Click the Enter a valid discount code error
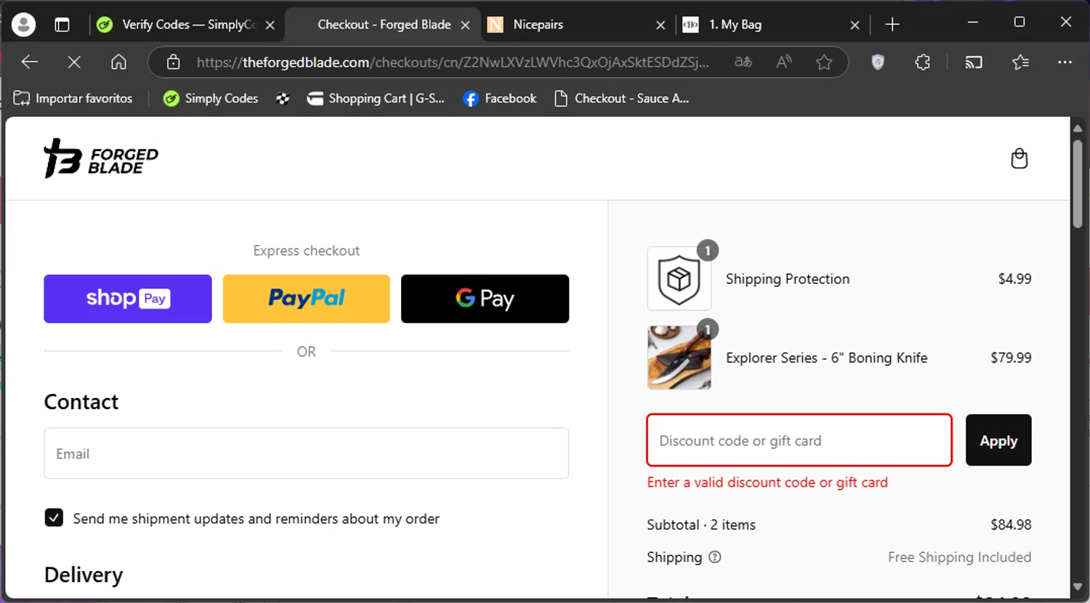 click(767, 482)
